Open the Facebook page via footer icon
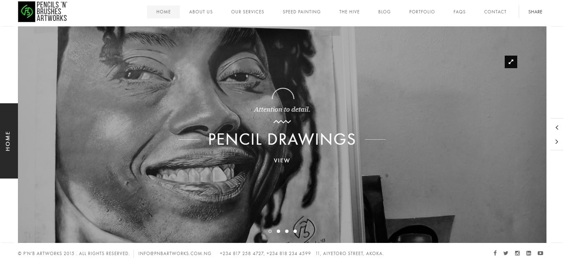This screenshot has width=564, height=258. click(x=495, y=253)
